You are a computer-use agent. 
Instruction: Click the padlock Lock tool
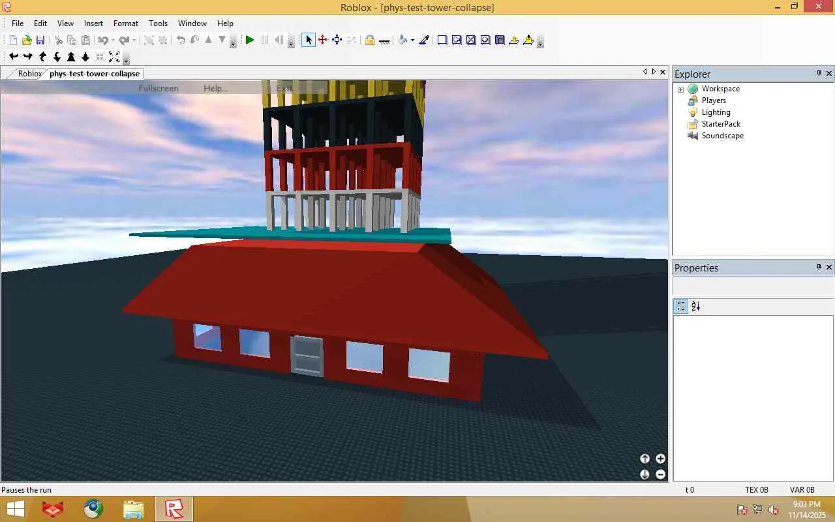tap(370, 40)
